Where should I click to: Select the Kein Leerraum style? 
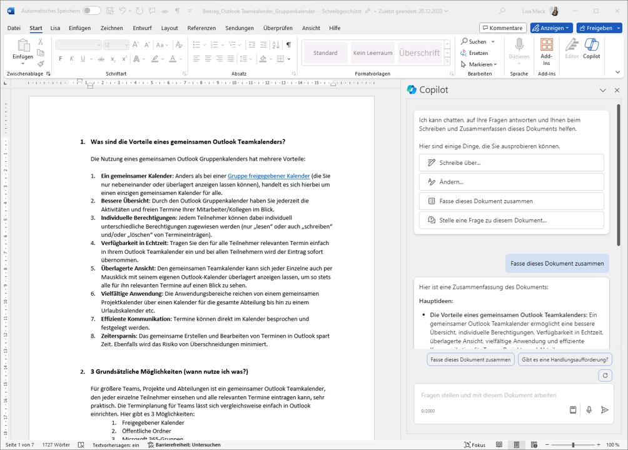tap(372, 53)
